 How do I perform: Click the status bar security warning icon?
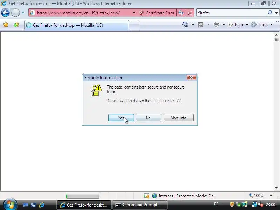point(147,196)
